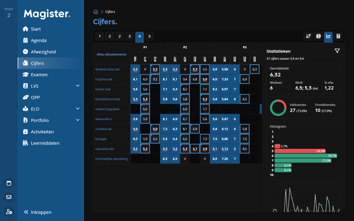Toggle scheikunde grade 6,9 selection

[195, 129]
